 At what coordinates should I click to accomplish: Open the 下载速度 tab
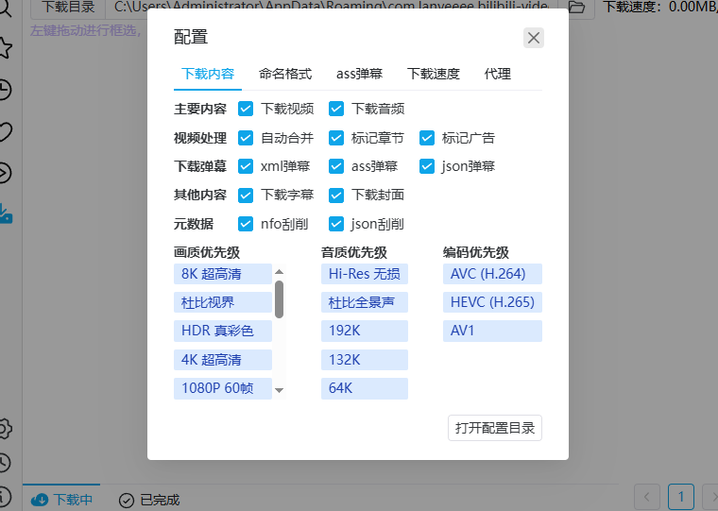pyautogui.click(x=434, y=74)
